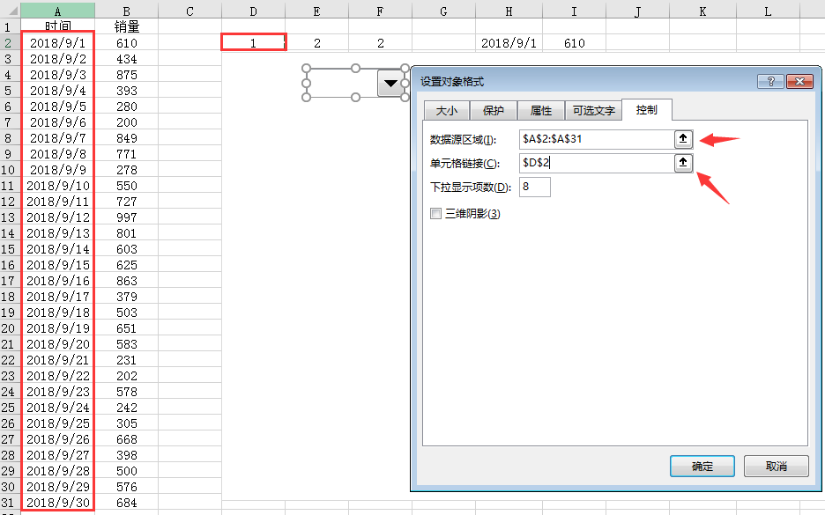Click the date cell 2018/9/25
Screen dimensions: 825x515
[58, 423]
